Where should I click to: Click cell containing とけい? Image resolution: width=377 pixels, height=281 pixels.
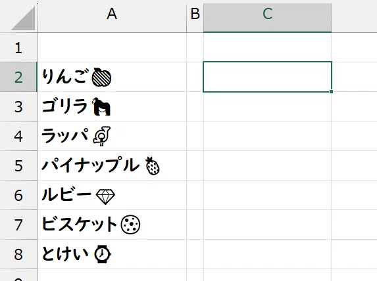112,254
